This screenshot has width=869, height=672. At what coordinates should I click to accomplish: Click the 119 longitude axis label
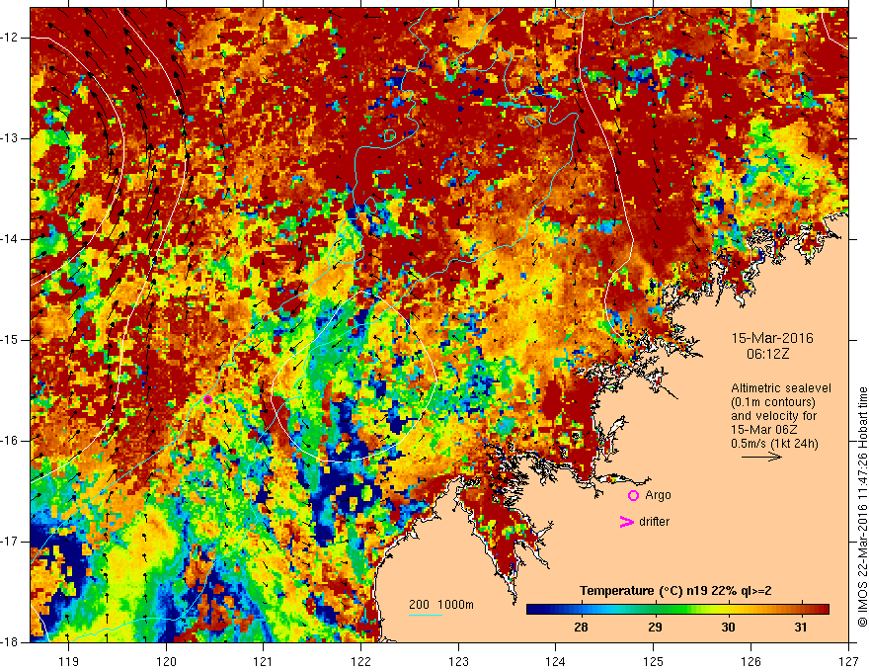tap(68, 661)
